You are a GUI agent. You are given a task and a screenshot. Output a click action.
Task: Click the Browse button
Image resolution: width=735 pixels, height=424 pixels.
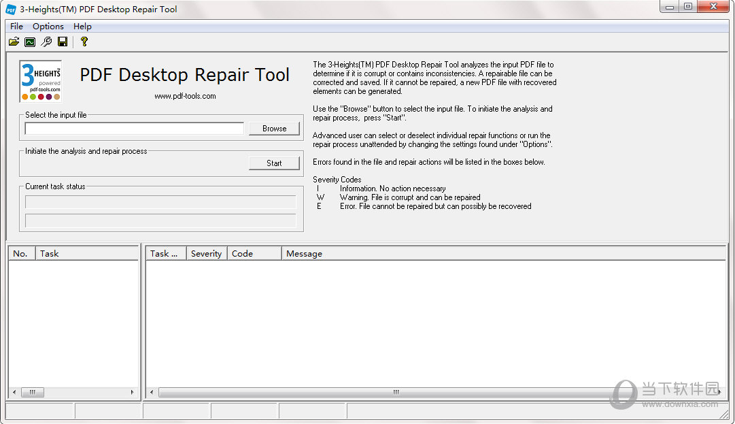274,129
